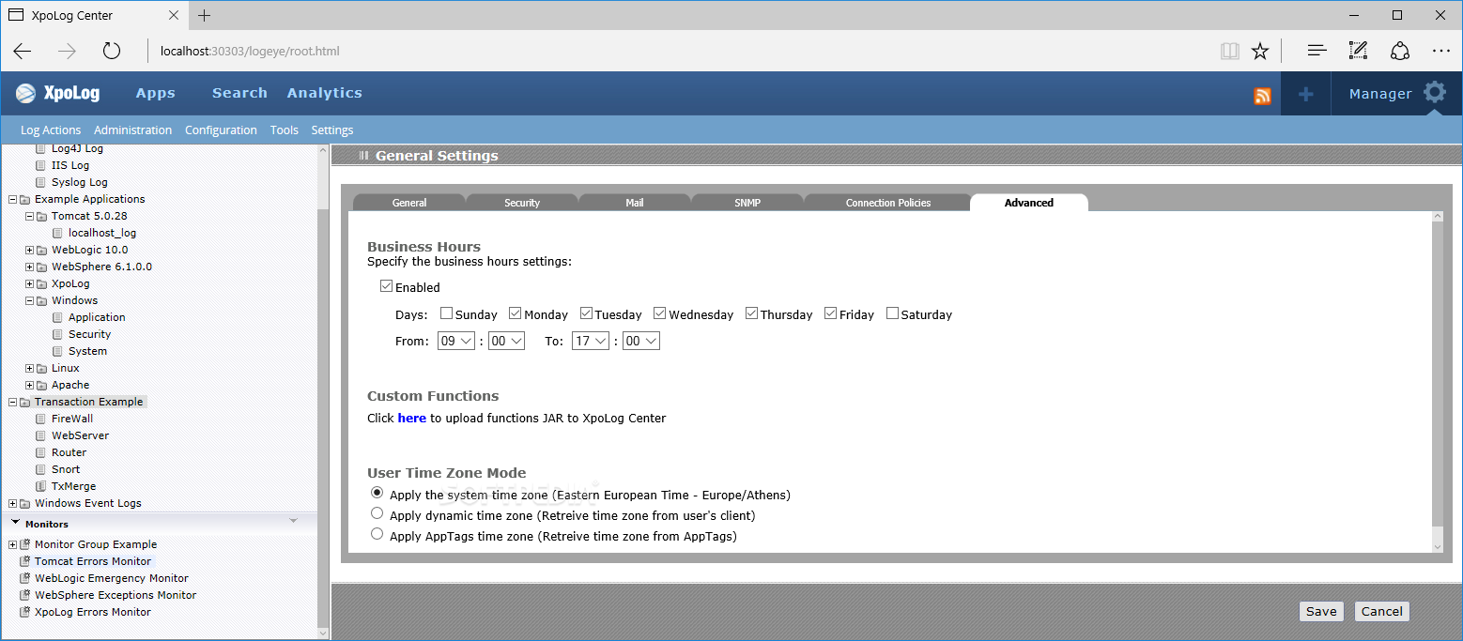The width and height of the screenshot is (1463, 641).
Task: Open browser Hub icon
Action: tap(1317, 51)
